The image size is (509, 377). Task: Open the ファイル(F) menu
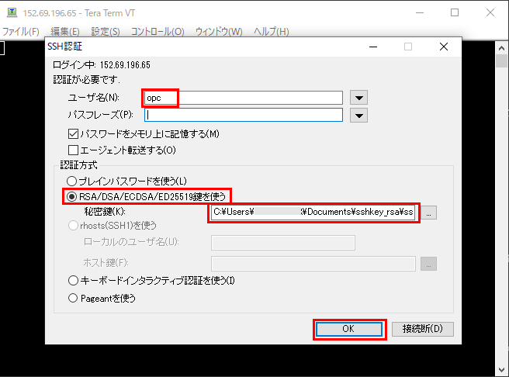point(21,32)
